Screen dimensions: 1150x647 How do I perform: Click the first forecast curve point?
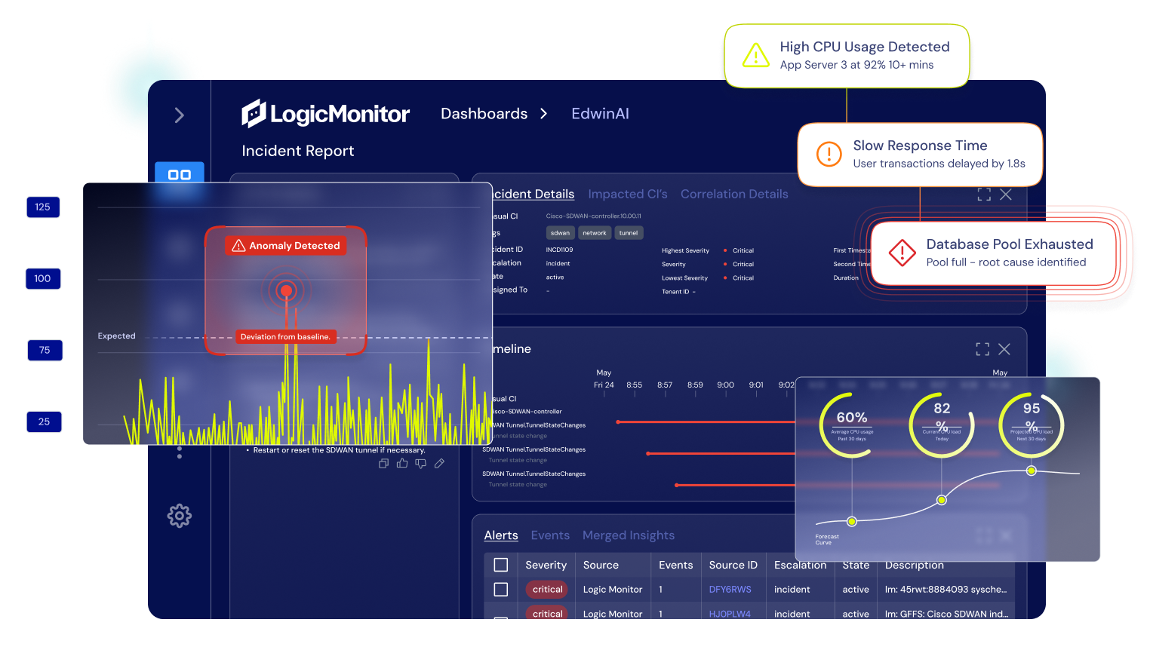click(852, 521)
